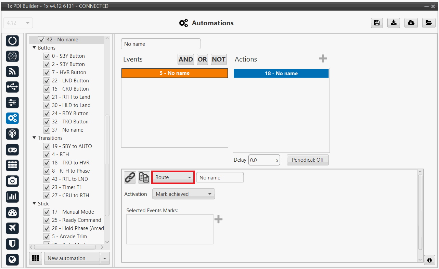Click the Delay seconds input field

pos(262,160)
